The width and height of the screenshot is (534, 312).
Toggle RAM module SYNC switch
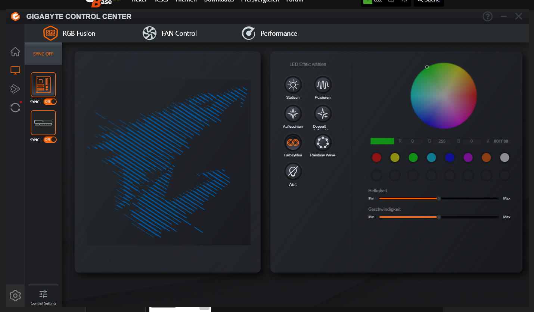50,140
